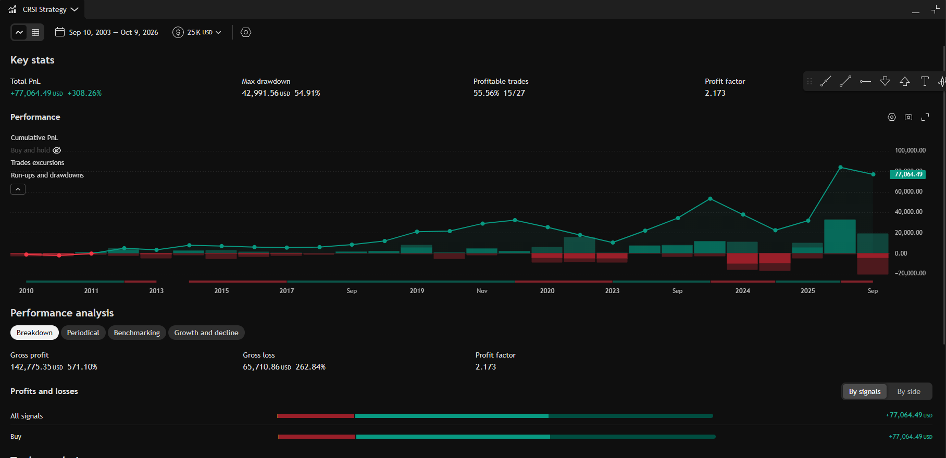Grab the drawing toolbar drag handle
This screenshot has width=946, height=458.
pos(810,81)
